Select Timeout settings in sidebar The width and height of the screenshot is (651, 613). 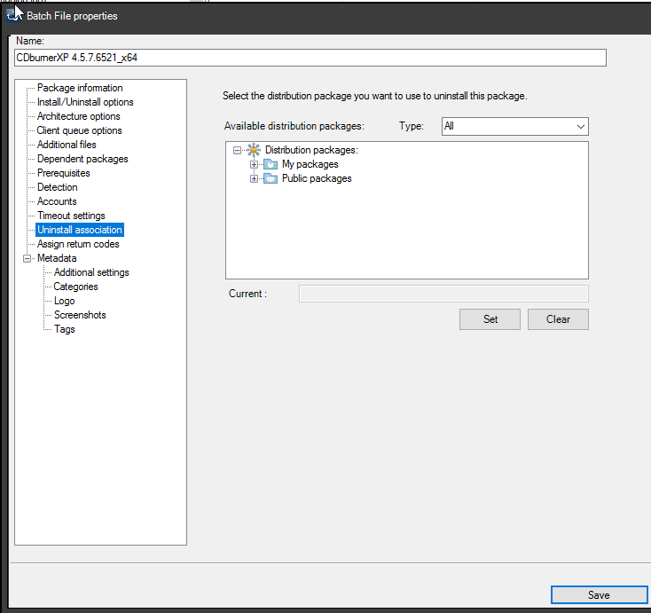71,216
